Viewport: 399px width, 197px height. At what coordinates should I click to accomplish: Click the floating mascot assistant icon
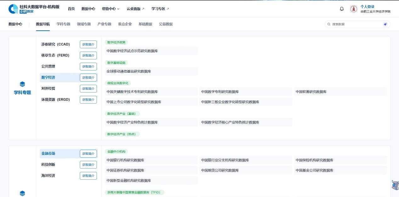coord(395,185)
